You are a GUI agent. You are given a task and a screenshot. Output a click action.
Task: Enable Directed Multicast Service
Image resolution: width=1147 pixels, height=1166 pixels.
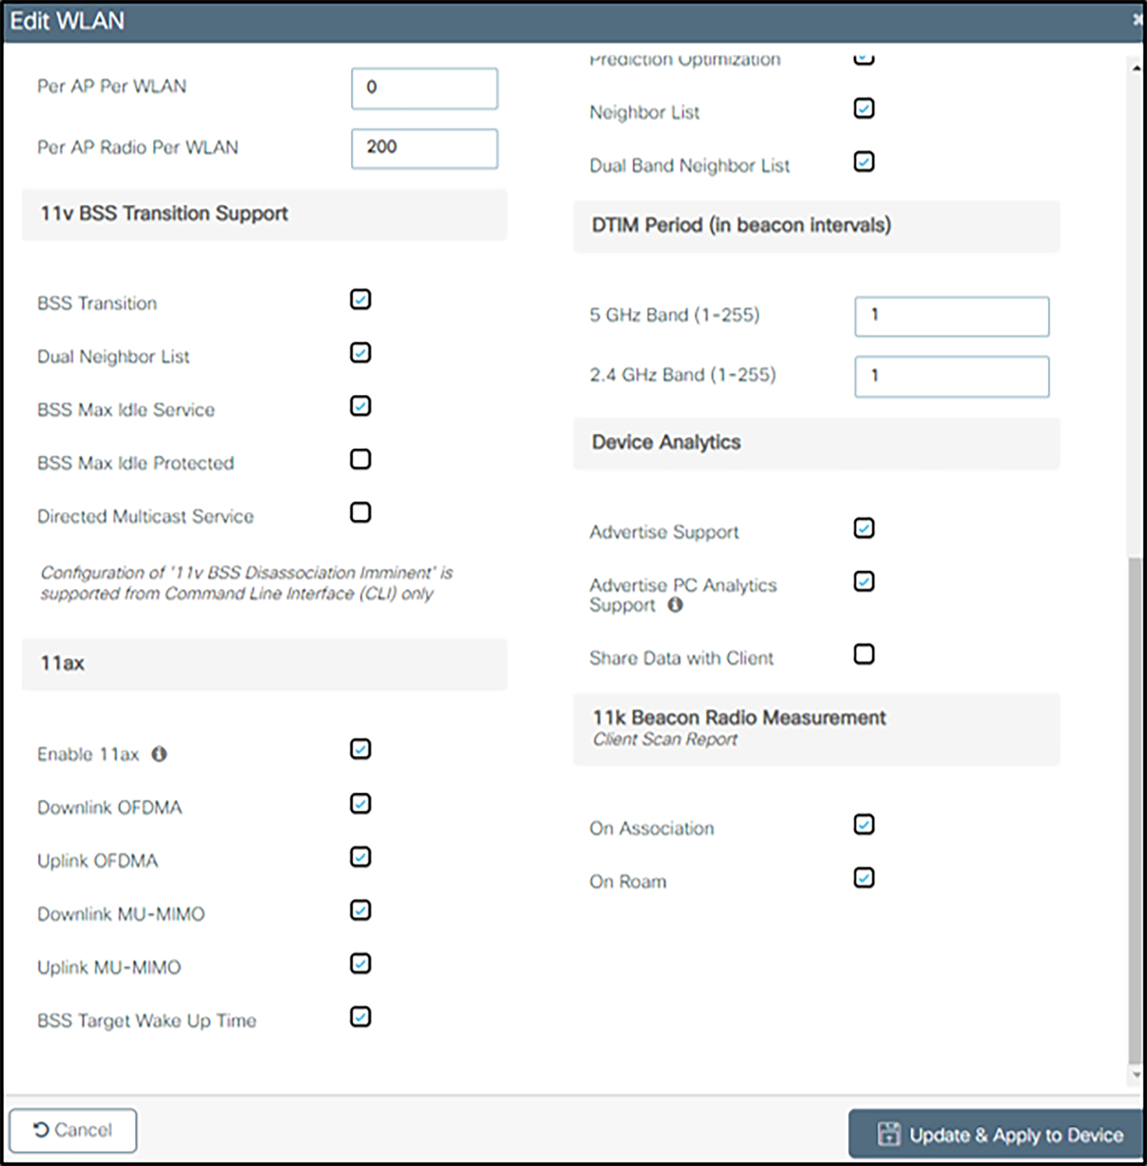(x=360, y=512)
